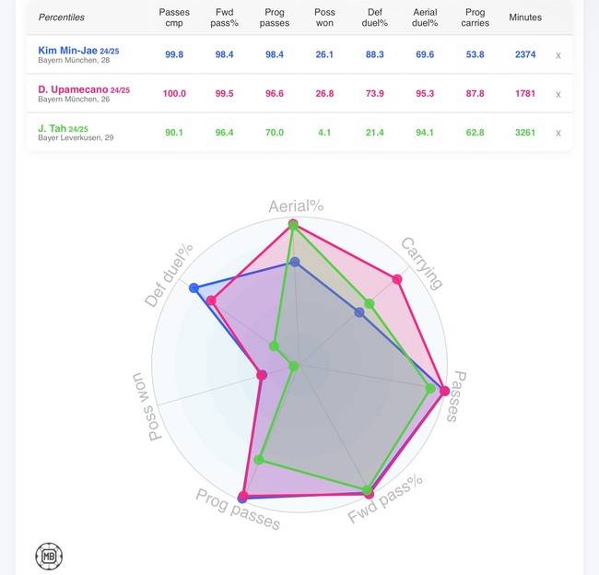Click the Aerial% radar axis label
This screenshot has width=599, height=575.
pyautogui.click(x=295, y=205)
